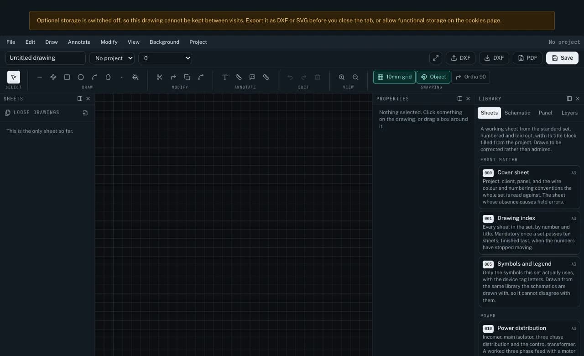Click the fullscreen expand icon

point(436,58)
